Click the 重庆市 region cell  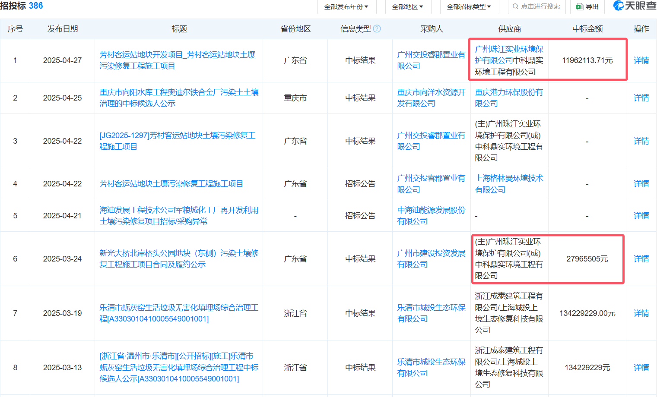click(x=295, y=98)
